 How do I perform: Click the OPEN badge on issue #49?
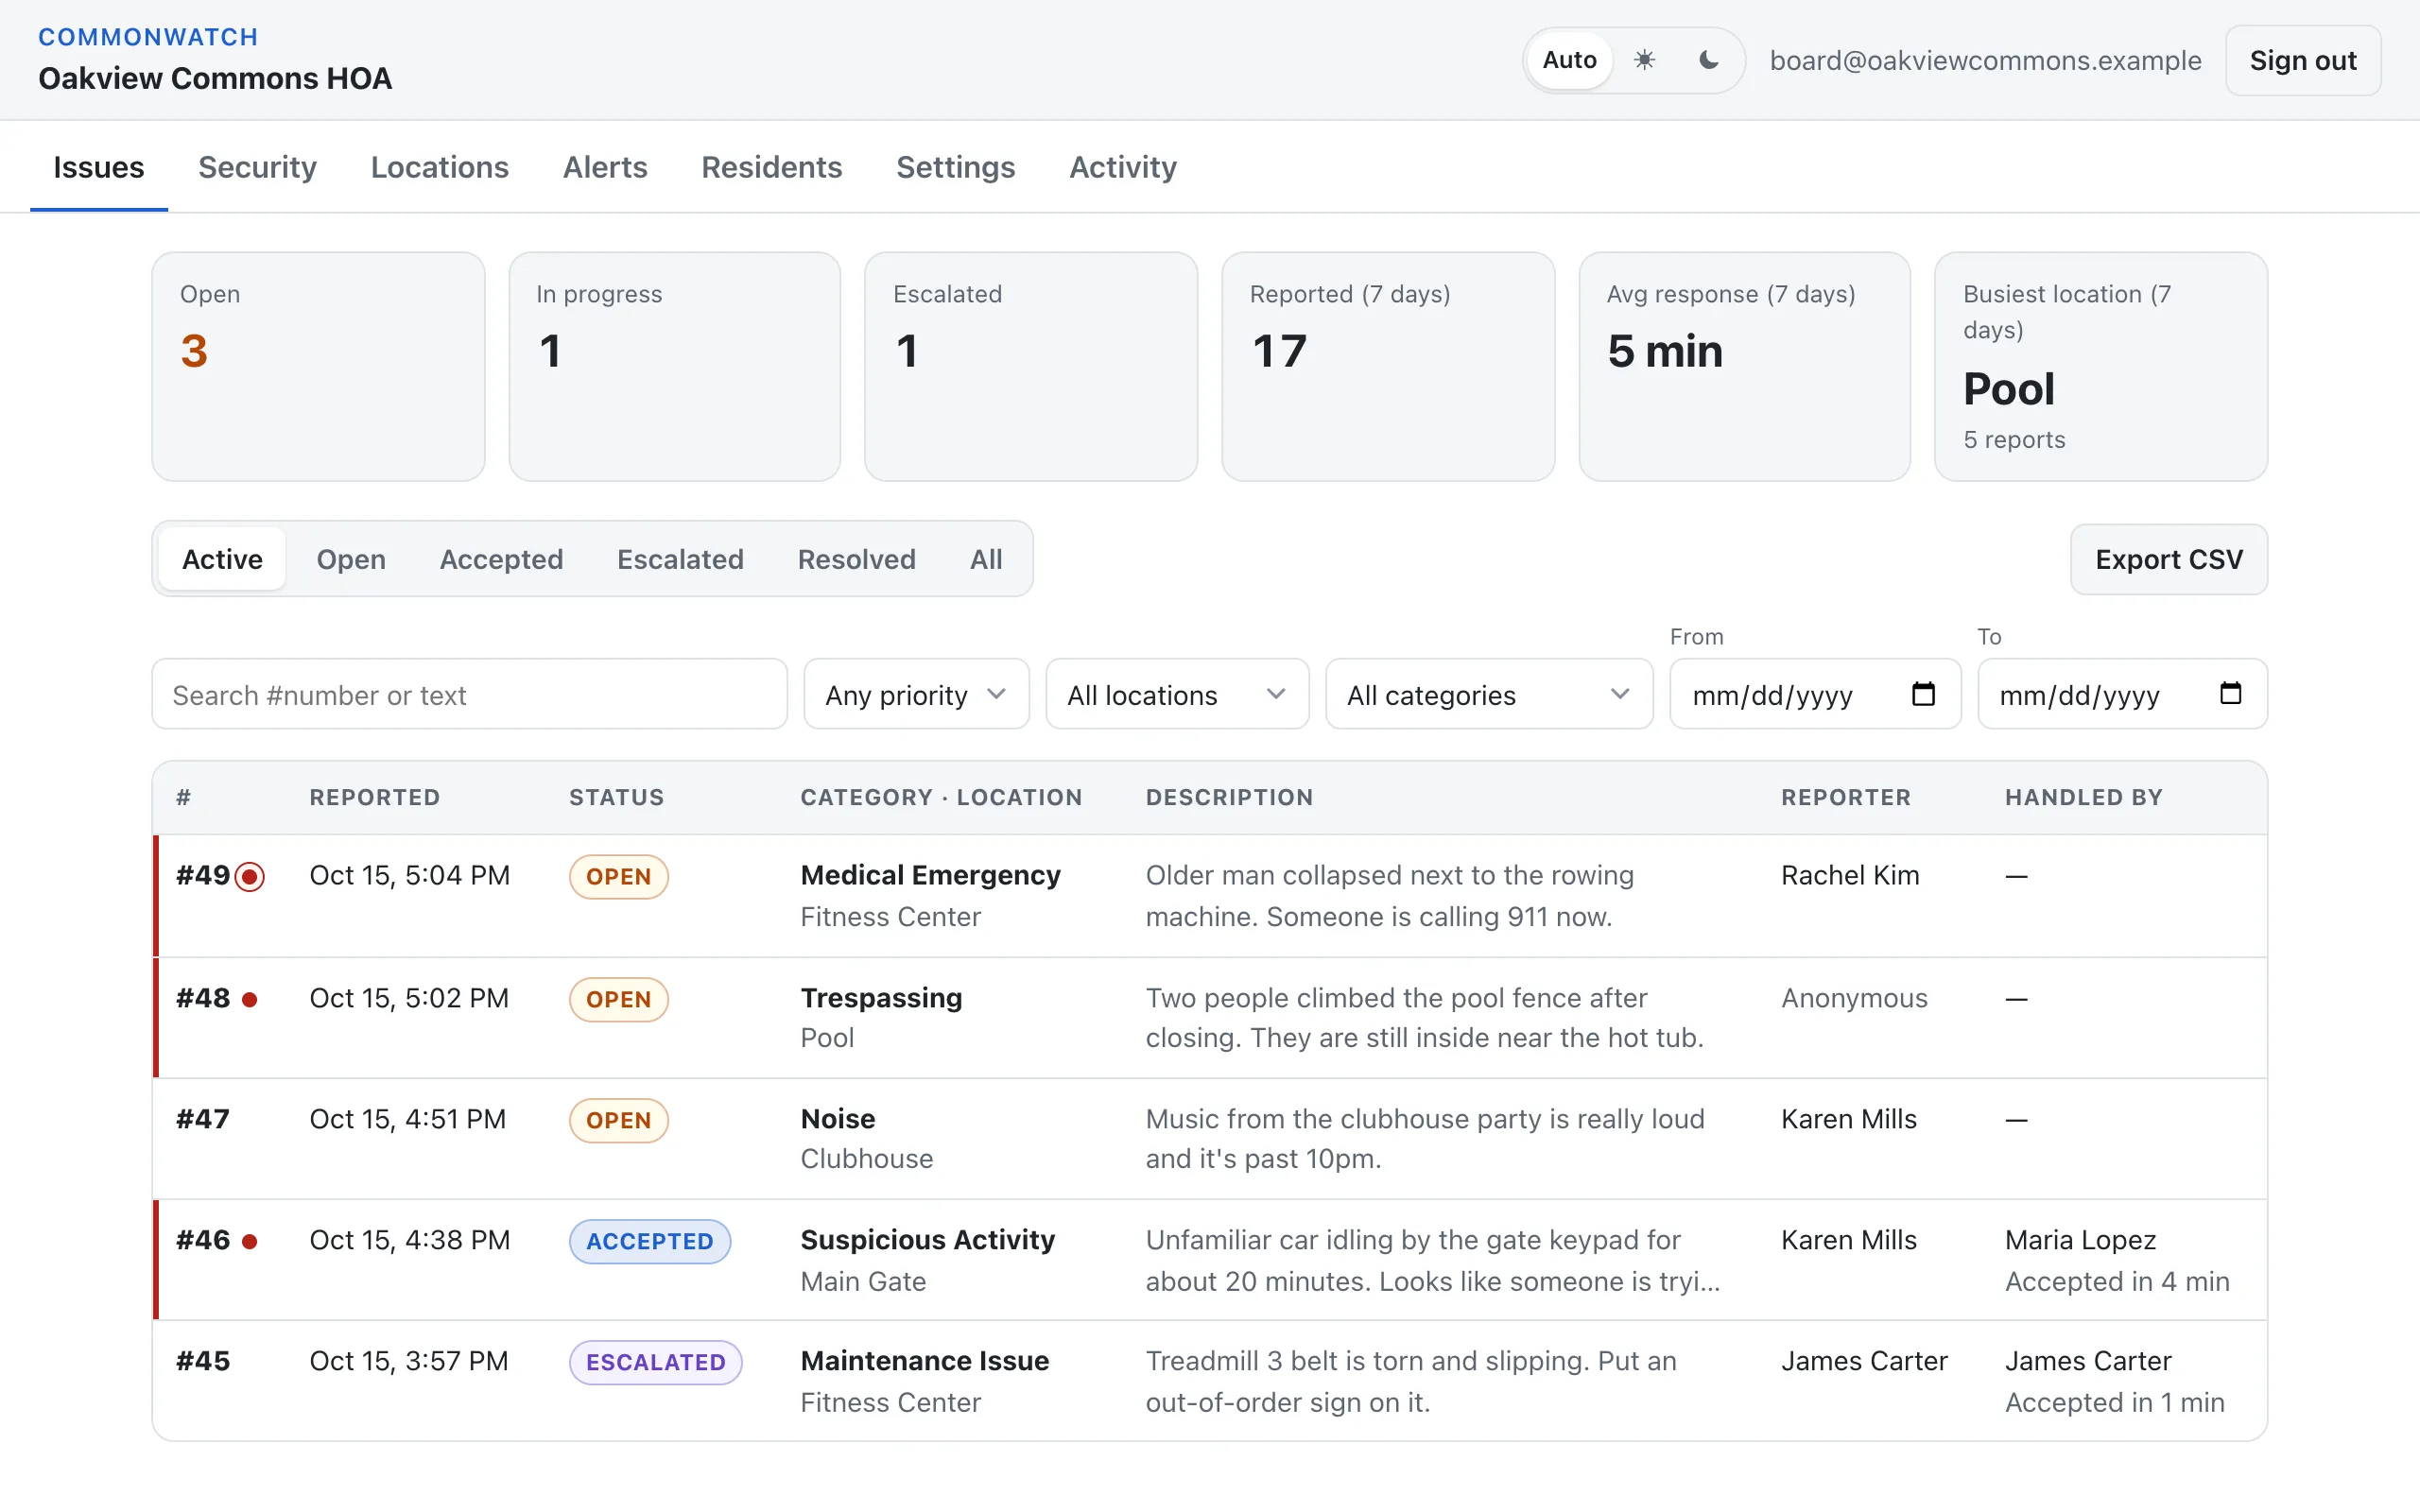click(618, 877)
